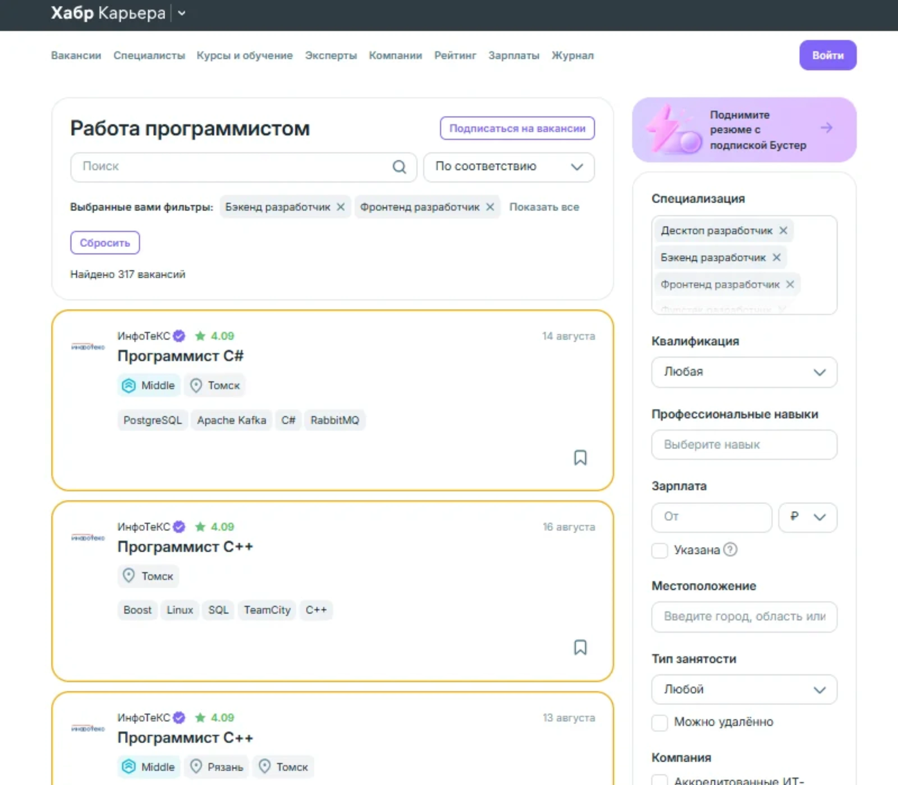Open the Эксперты section
The height and width of the screenshot is (785, 898).
pos(331,56)
